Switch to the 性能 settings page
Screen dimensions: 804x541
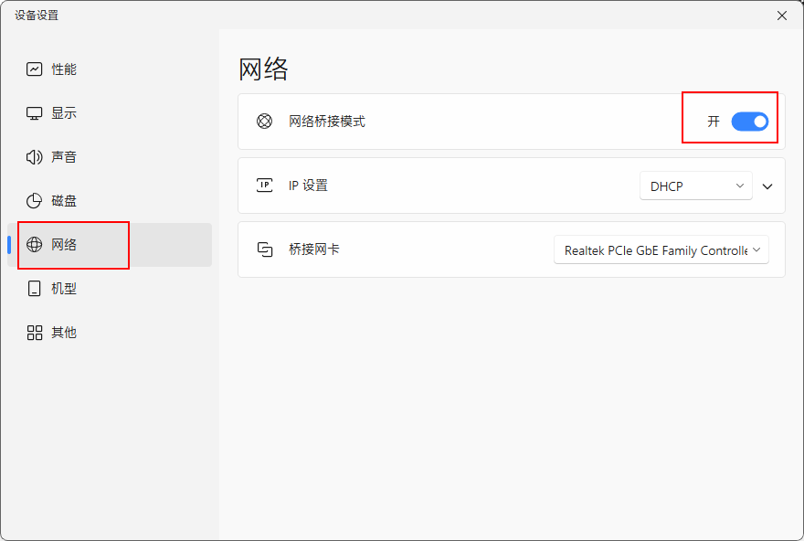(x=64, y=69)
